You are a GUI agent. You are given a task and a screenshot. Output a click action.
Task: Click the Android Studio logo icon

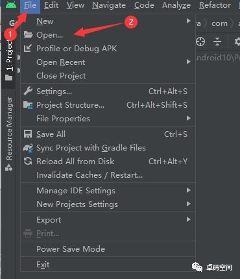coord(11,5)
